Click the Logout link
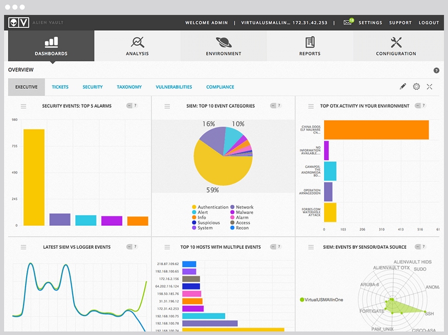 click(429, 22)
